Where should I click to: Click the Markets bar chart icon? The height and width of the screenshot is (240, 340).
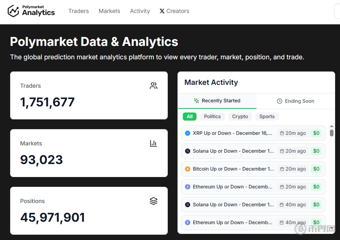pos(154,143)
